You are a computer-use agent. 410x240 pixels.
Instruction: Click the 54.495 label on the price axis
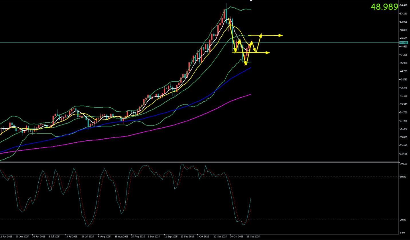(404, 5)
